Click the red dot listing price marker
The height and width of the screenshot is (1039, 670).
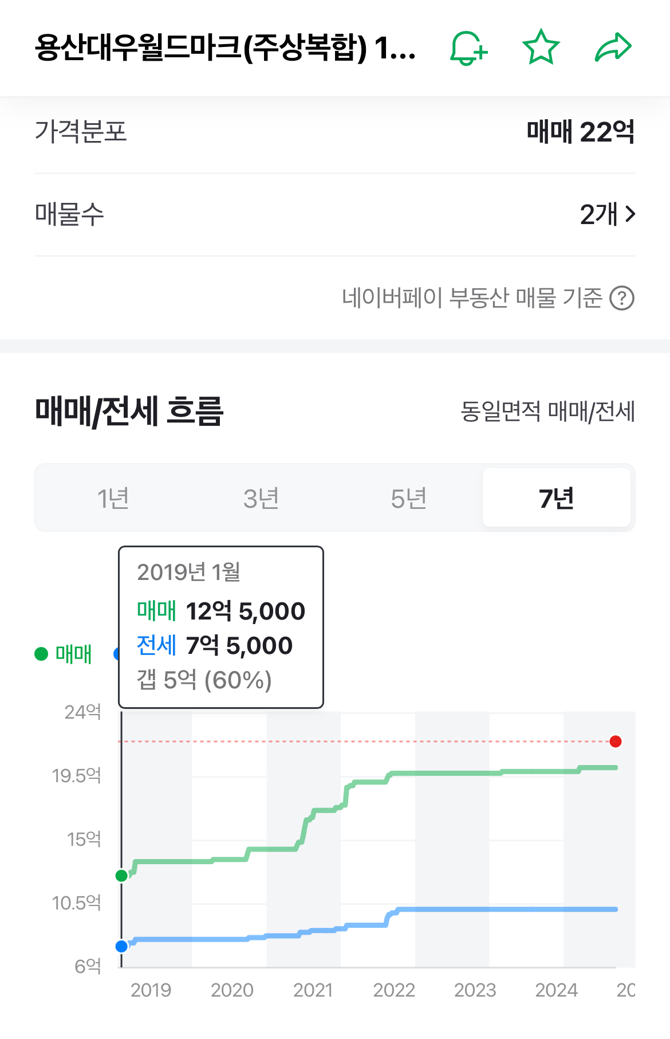pyautogui.click(x=616, y=742)
